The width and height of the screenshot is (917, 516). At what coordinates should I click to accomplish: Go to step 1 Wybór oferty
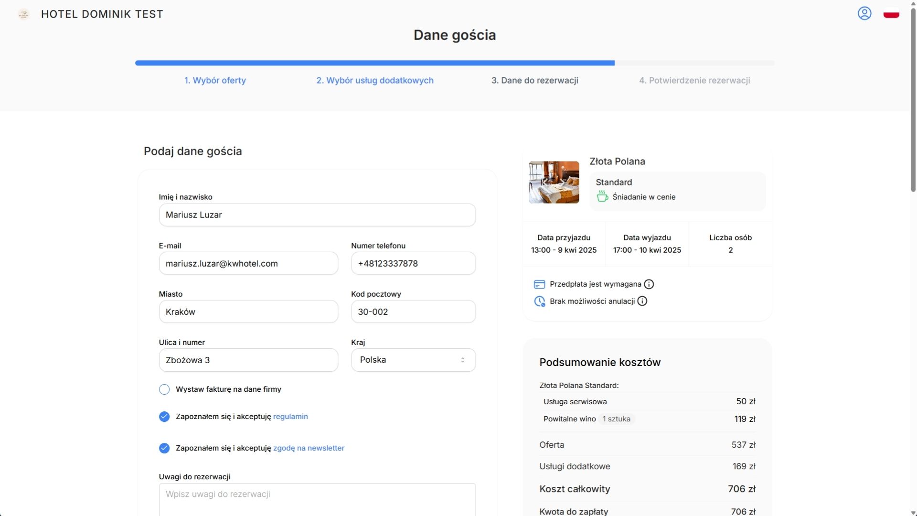[x=215, y=80]
